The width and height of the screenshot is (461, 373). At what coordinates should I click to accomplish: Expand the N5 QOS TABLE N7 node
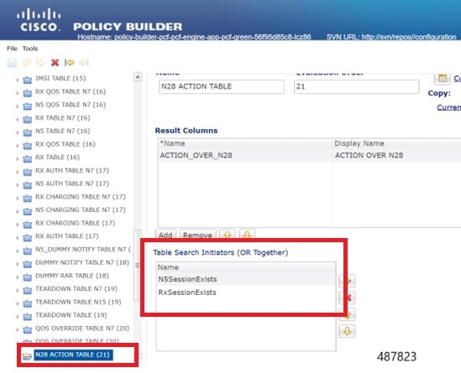pos(18,106)
